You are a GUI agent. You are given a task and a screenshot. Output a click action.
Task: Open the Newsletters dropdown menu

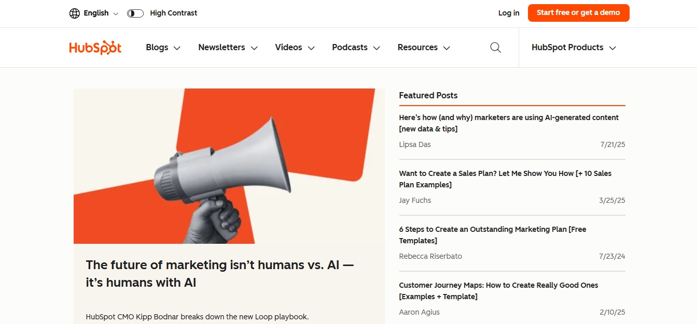coord(228,48)
